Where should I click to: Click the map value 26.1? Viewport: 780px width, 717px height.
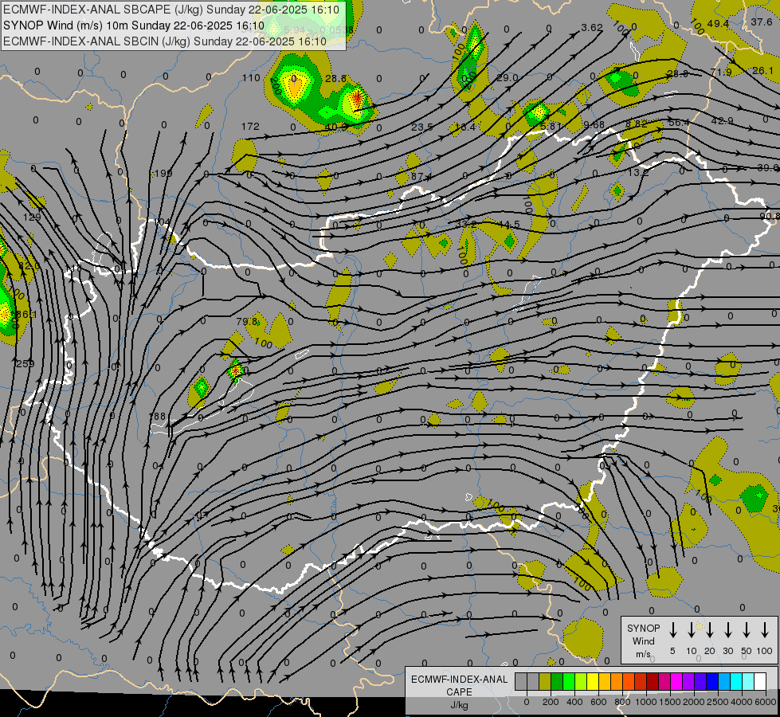[763, 71]
